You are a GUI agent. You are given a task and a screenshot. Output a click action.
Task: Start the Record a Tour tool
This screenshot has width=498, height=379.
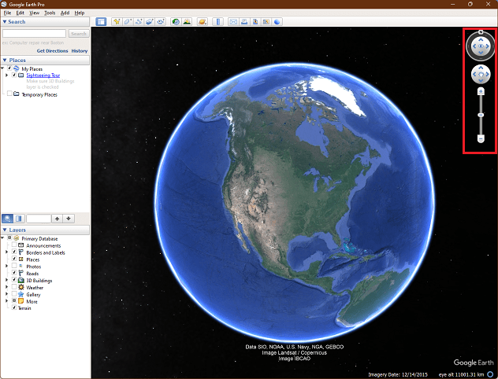click(x=161, y=21)
